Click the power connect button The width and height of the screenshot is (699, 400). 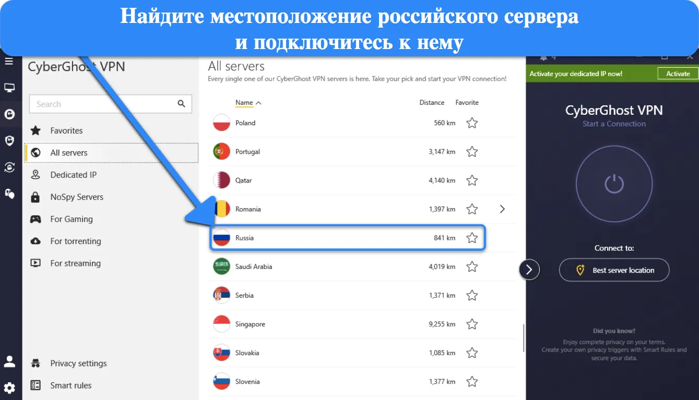click(614, 184)
